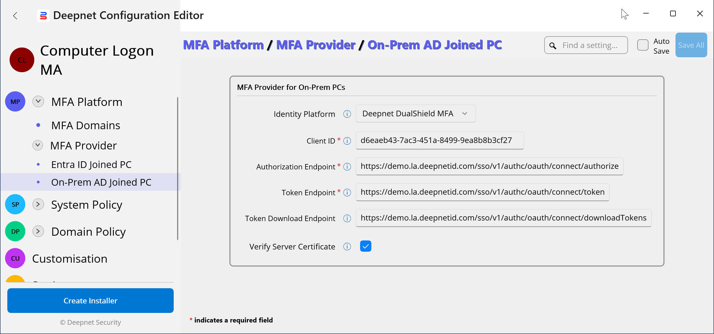
Task: Open the Identity Platform dropdown
Action: click(x=415, y=113)
